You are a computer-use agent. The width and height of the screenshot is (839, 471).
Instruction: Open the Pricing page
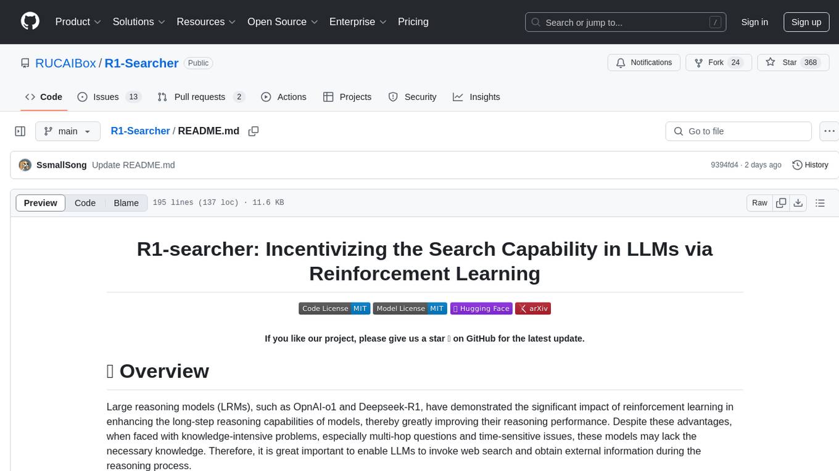pyautogui.click(x=413, y=22)
